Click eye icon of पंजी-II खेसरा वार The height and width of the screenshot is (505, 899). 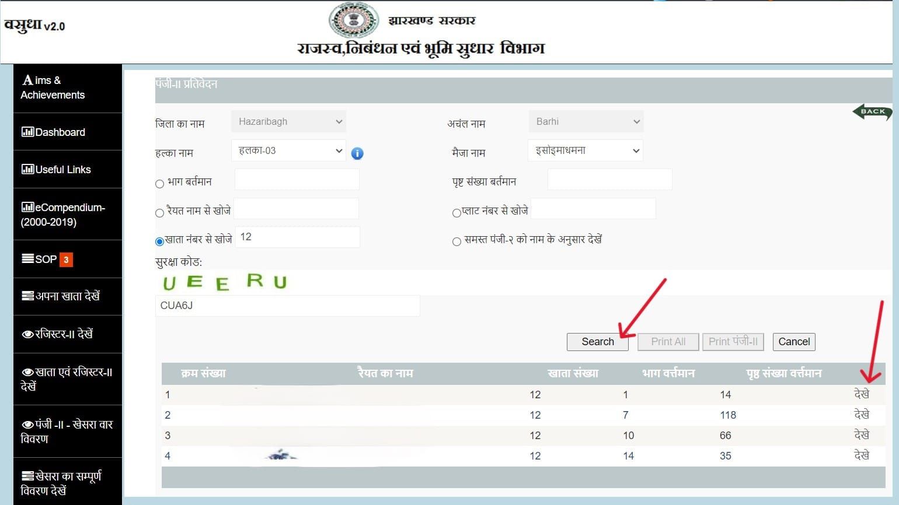pos(27,425)
